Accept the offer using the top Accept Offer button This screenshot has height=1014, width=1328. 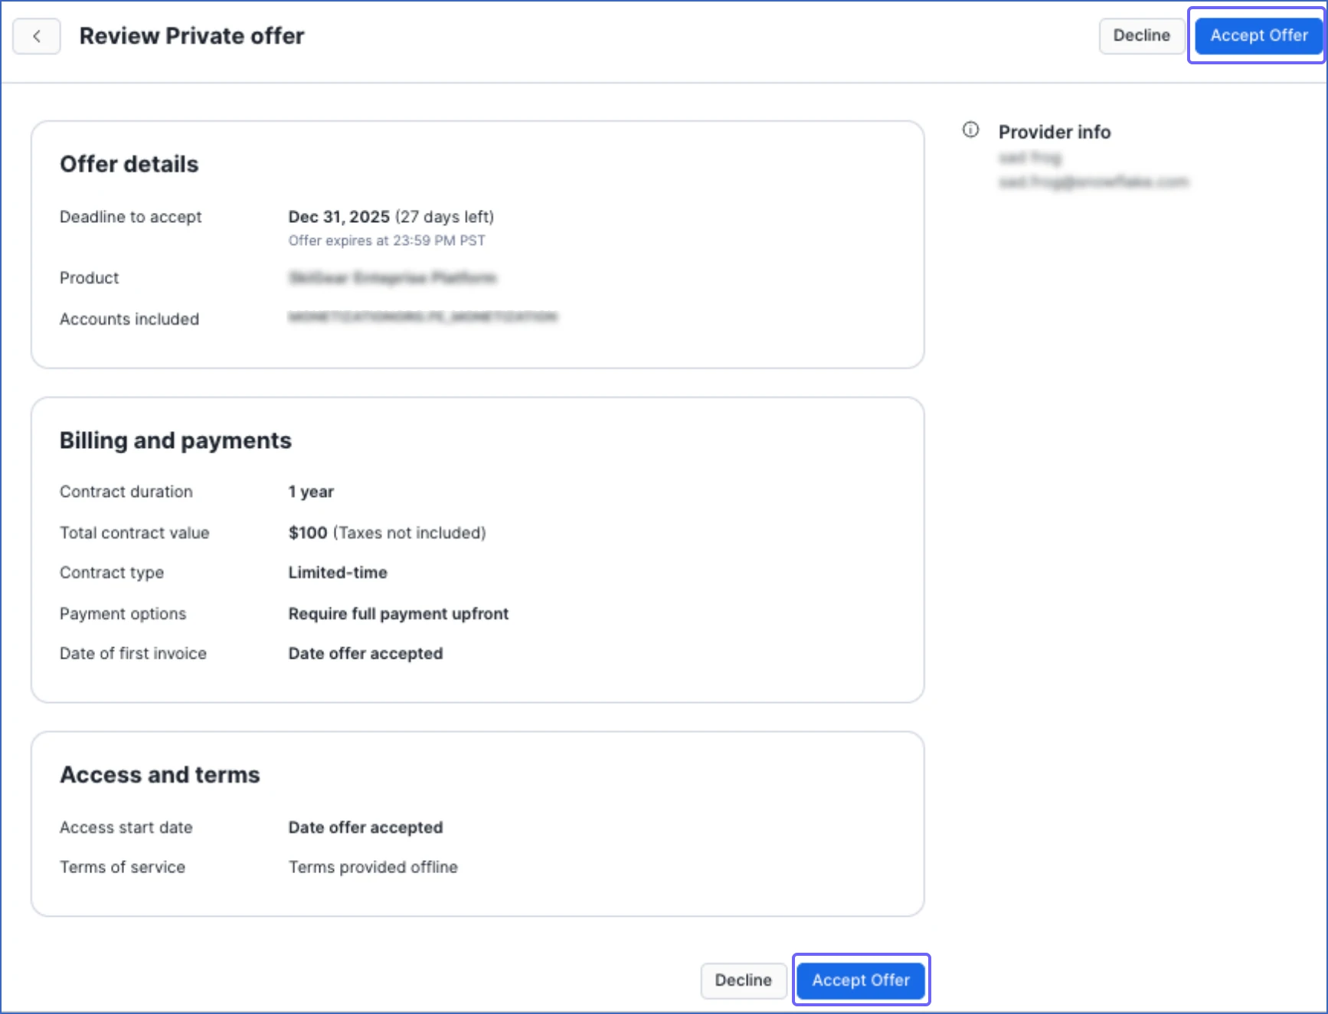(1258, 35)
